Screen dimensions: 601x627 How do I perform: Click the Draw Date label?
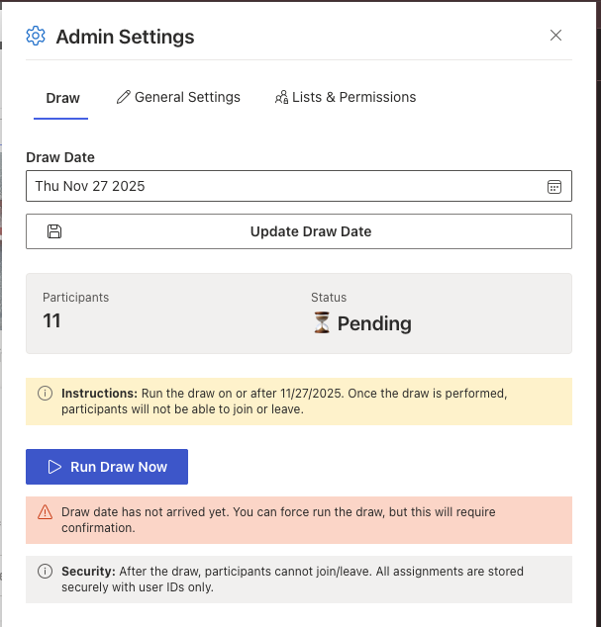click(60, 156)
